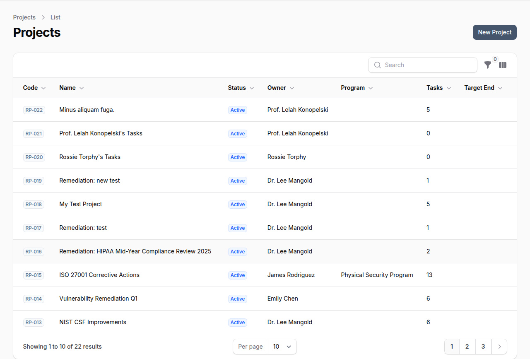Go to page 2 of results
Screen dimensions: 530x359
tap(467, 347)
